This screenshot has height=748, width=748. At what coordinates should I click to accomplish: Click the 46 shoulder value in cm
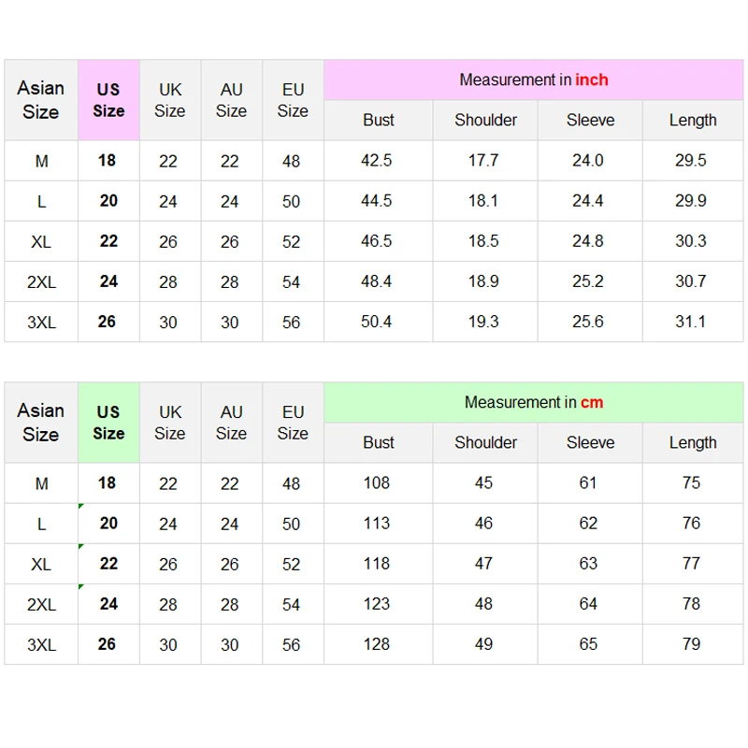tap(483, 524)
